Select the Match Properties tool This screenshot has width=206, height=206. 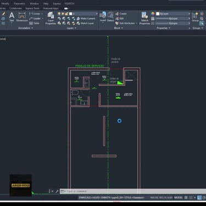point(144,18)
